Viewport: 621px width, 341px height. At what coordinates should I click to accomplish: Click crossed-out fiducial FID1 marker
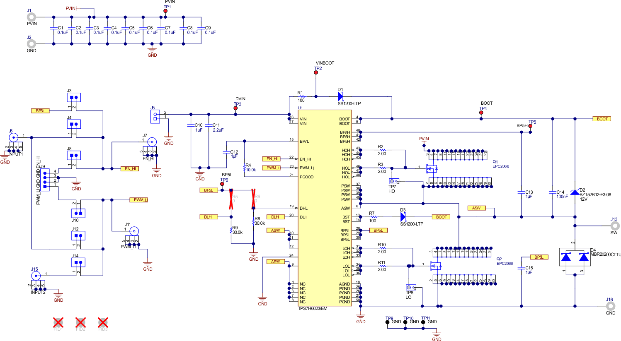58,322
